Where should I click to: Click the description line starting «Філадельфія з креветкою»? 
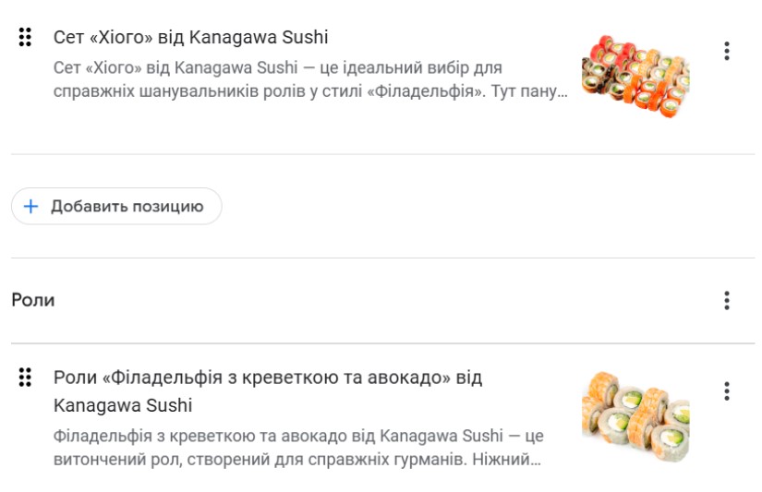[x=297, y=435]
